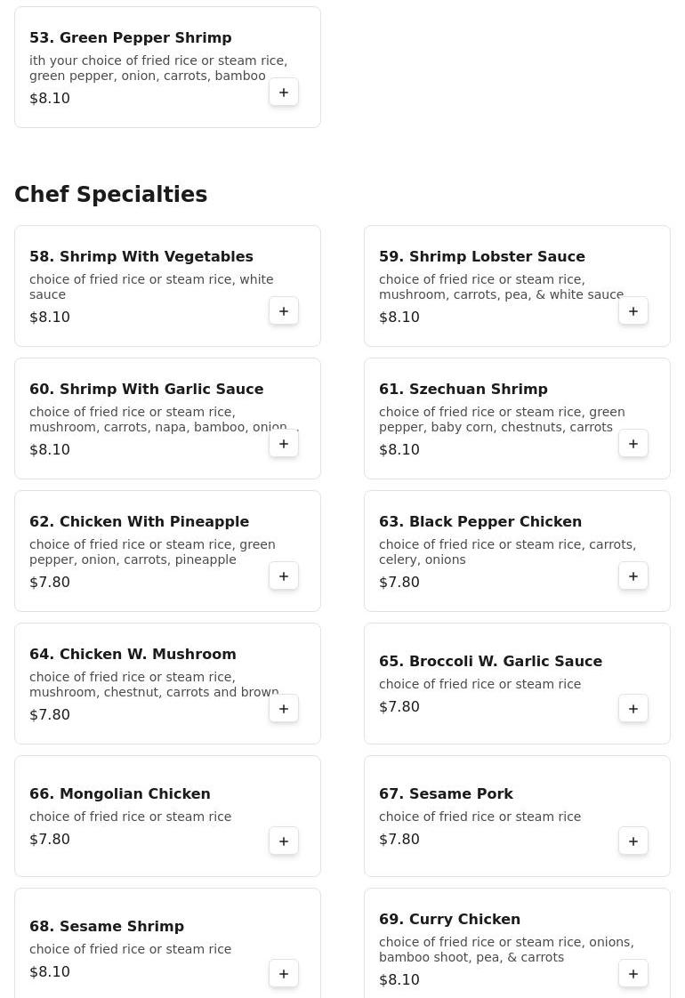
Task: Select the 67. Sesame Pork item card
Action: tap(517, 816)
